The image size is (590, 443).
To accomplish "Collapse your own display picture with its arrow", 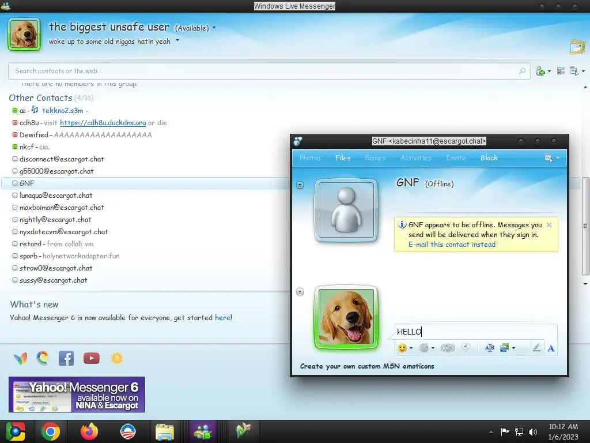I will tap(300, 292).
